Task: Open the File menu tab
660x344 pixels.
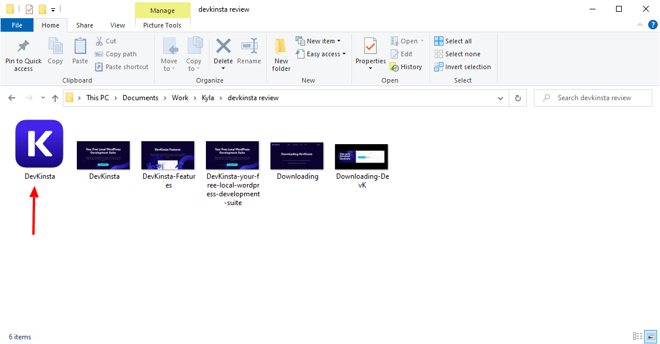Action: (17, 25)
